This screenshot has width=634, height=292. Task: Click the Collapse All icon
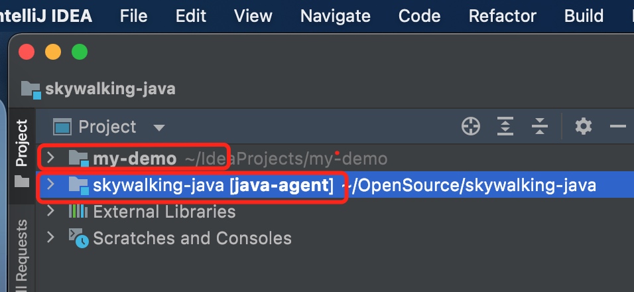point(540,126)
